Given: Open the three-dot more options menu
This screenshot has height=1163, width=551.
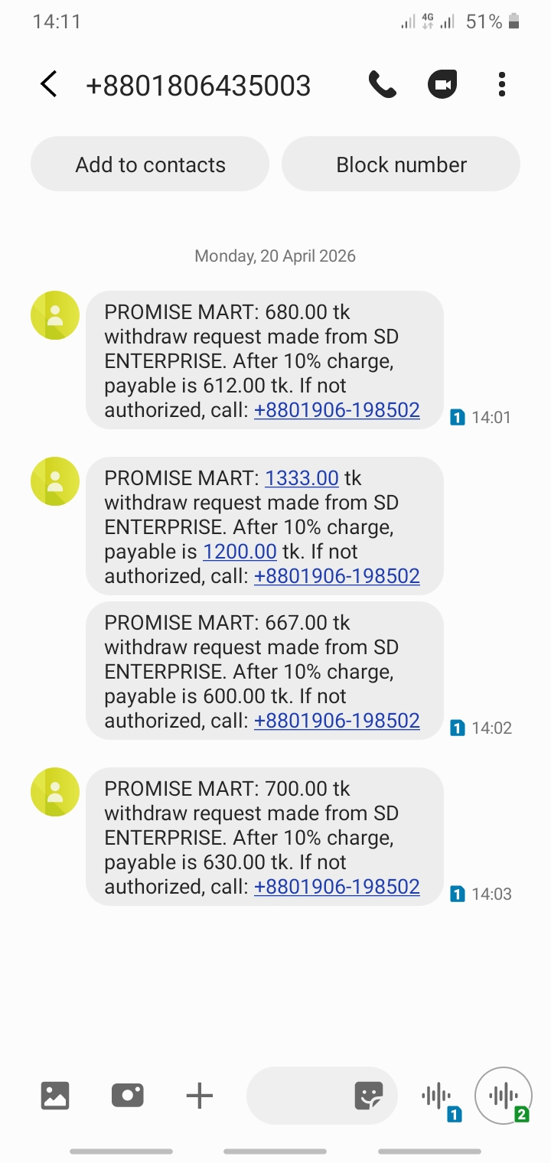Looking at the screenshot, I should (502, 84).
